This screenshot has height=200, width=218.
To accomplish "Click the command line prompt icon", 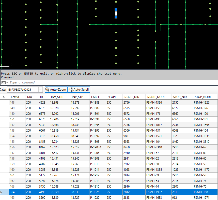I will tap(4, 82).
